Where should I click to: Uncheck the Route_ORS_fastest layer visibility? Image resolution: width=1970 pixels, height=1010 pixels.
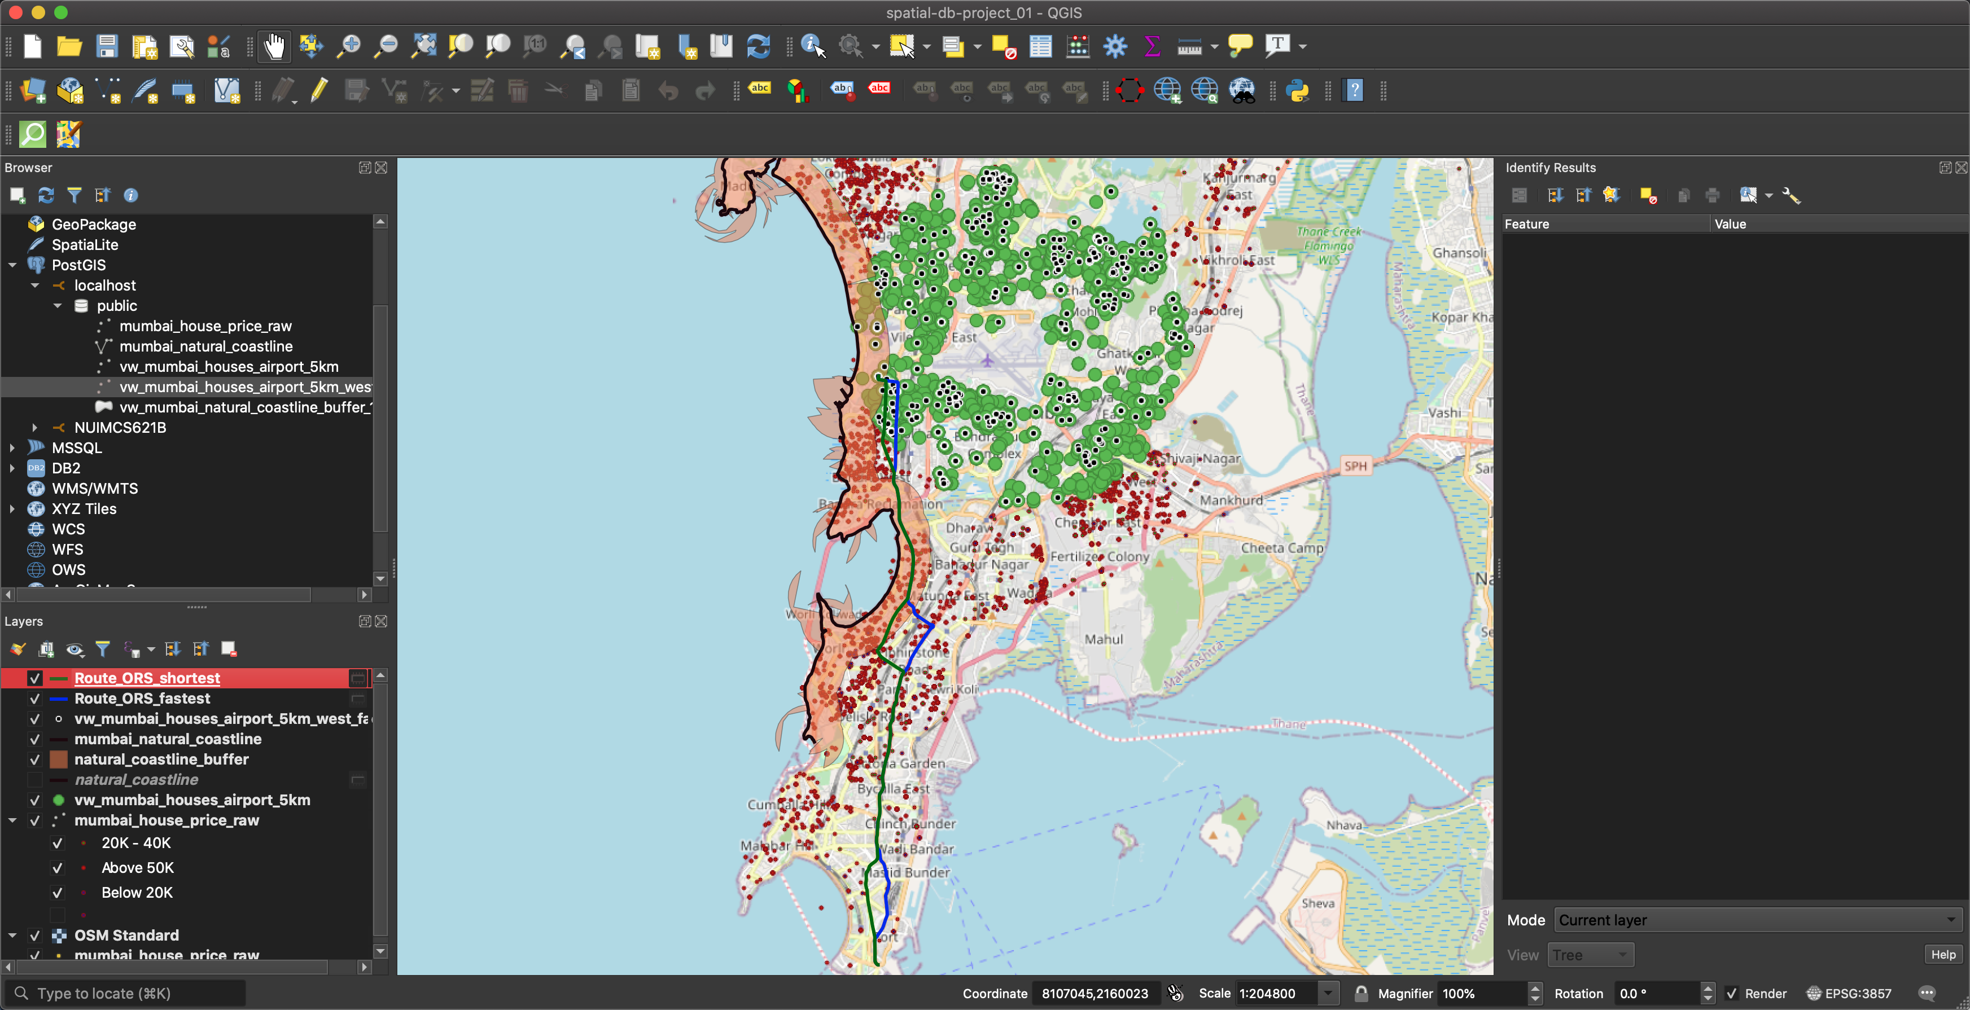pyautogui.click(x=34, y=698)
